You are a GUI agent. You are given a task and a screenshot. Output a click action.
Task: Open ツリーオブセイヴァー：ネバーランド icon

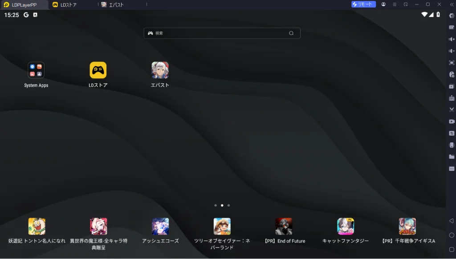point(222,226)
